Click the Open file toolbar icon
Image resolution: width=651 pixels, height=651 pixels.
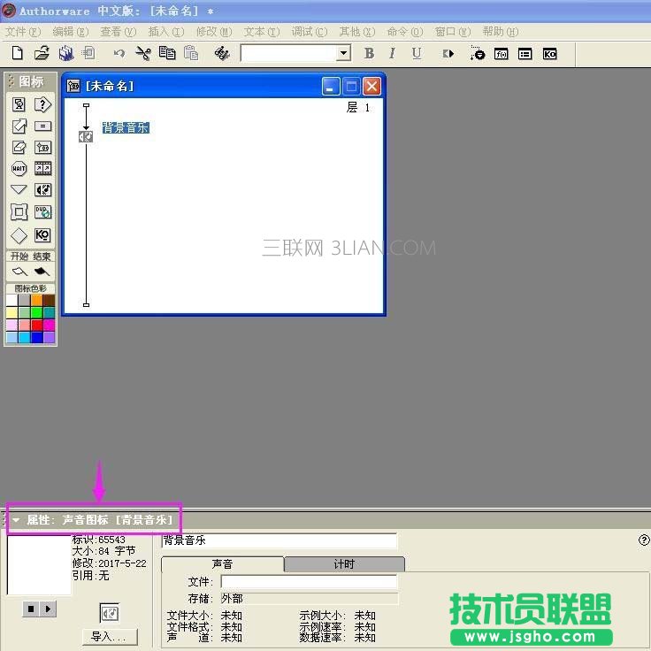[42, 53]
